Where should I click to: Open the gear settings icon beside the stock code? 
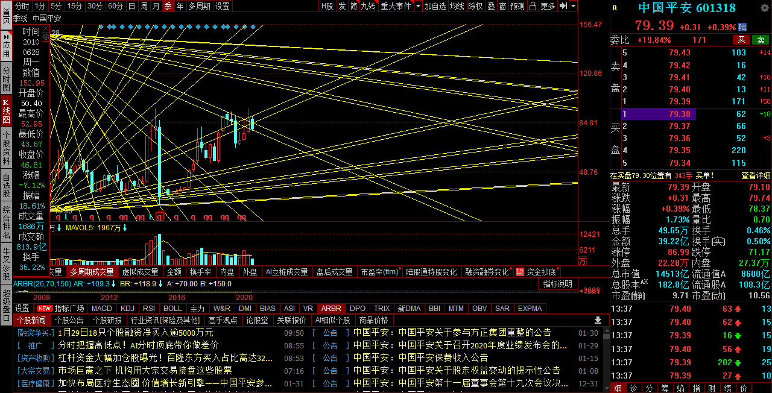point(765,8)
